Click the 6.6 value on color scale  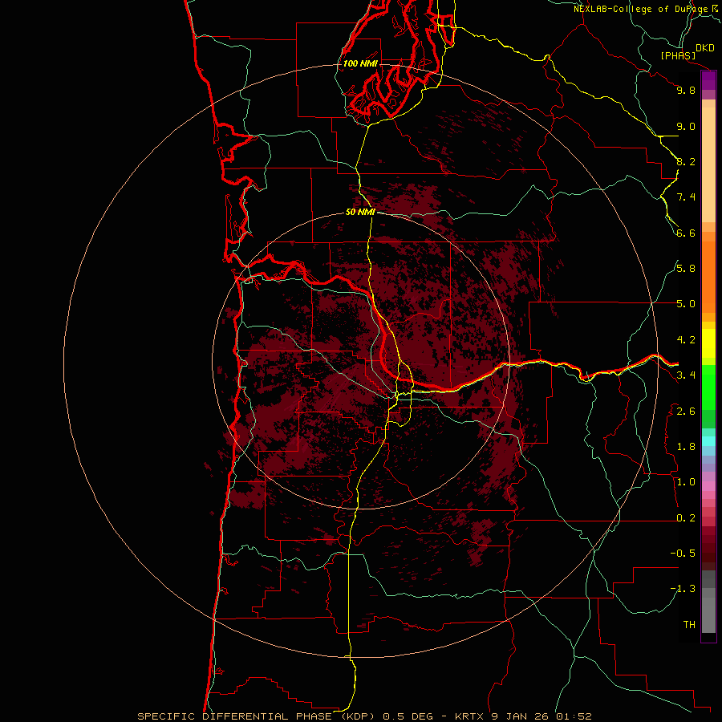[x=686, y=233]
